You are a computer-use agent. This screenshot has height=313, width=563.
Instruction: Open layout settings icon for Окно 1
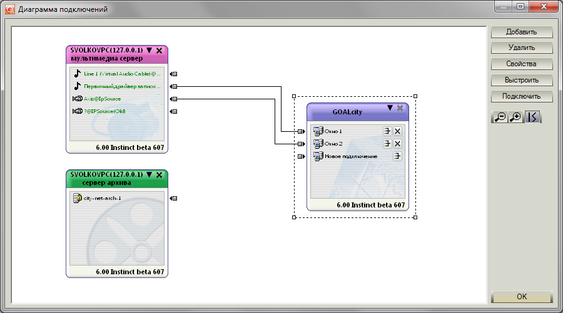click(387, 131)
